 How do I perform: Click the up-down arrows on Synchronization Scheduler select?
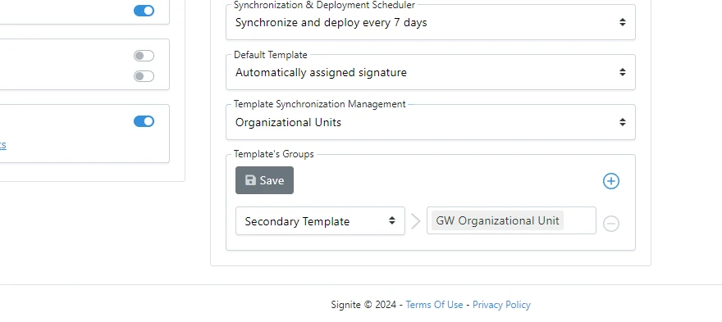tap(623, 22)
